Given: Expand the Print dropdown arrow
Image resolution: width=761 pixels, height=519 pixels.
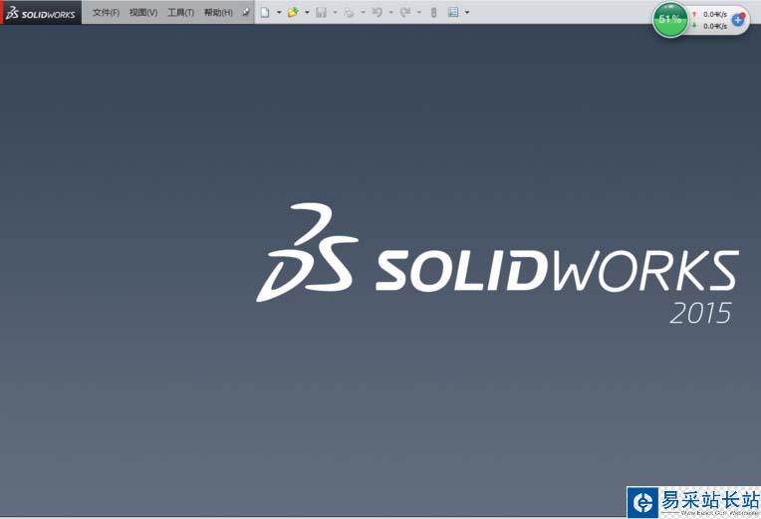Looking at the screenshot, I should point(363,13).
